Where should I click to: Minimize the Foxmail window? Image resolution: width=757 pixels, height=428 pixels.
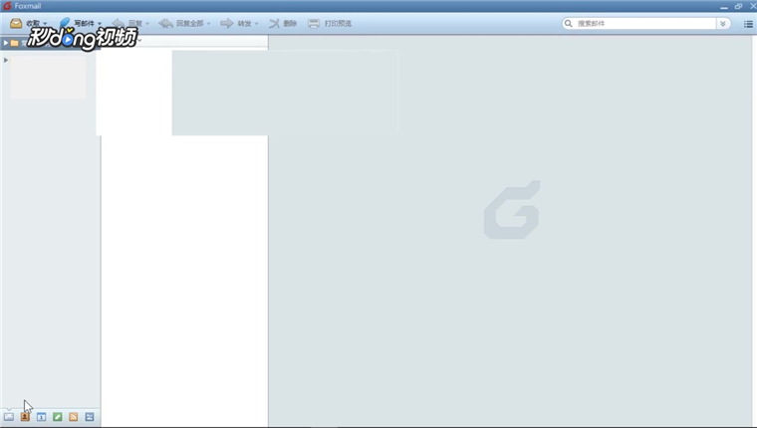[724, 7]
